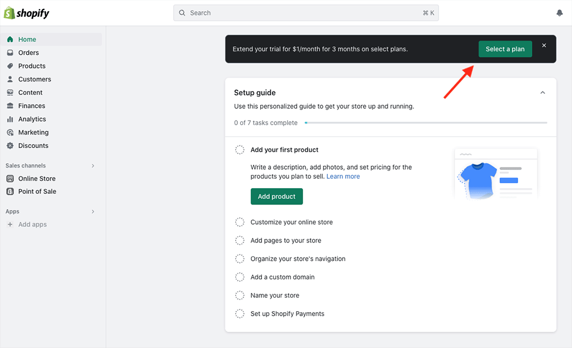This screenshot has width=572, height=348.
Task: Expand the Apps section
Action: coord(93,211)
